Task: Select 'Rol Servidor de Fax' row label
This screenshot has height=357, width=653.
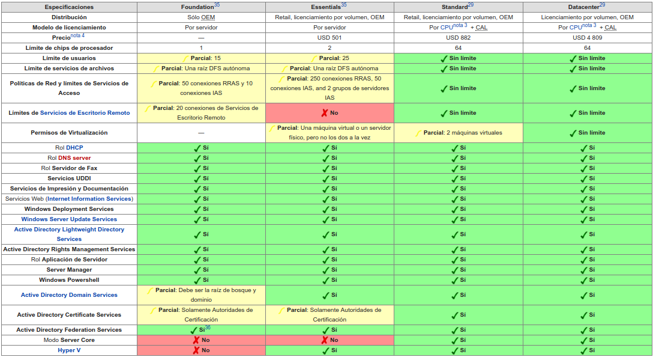Action: pyautogui.click(x=69, y=168)
